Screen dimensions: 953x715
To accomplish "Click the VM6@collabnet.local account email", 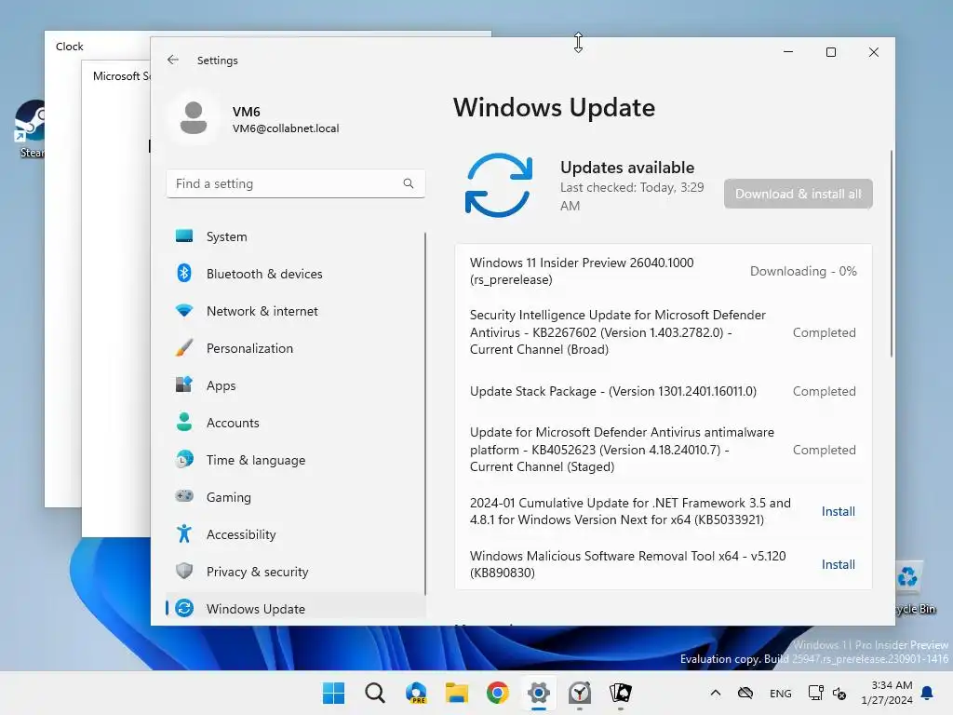I will point(286,128).
